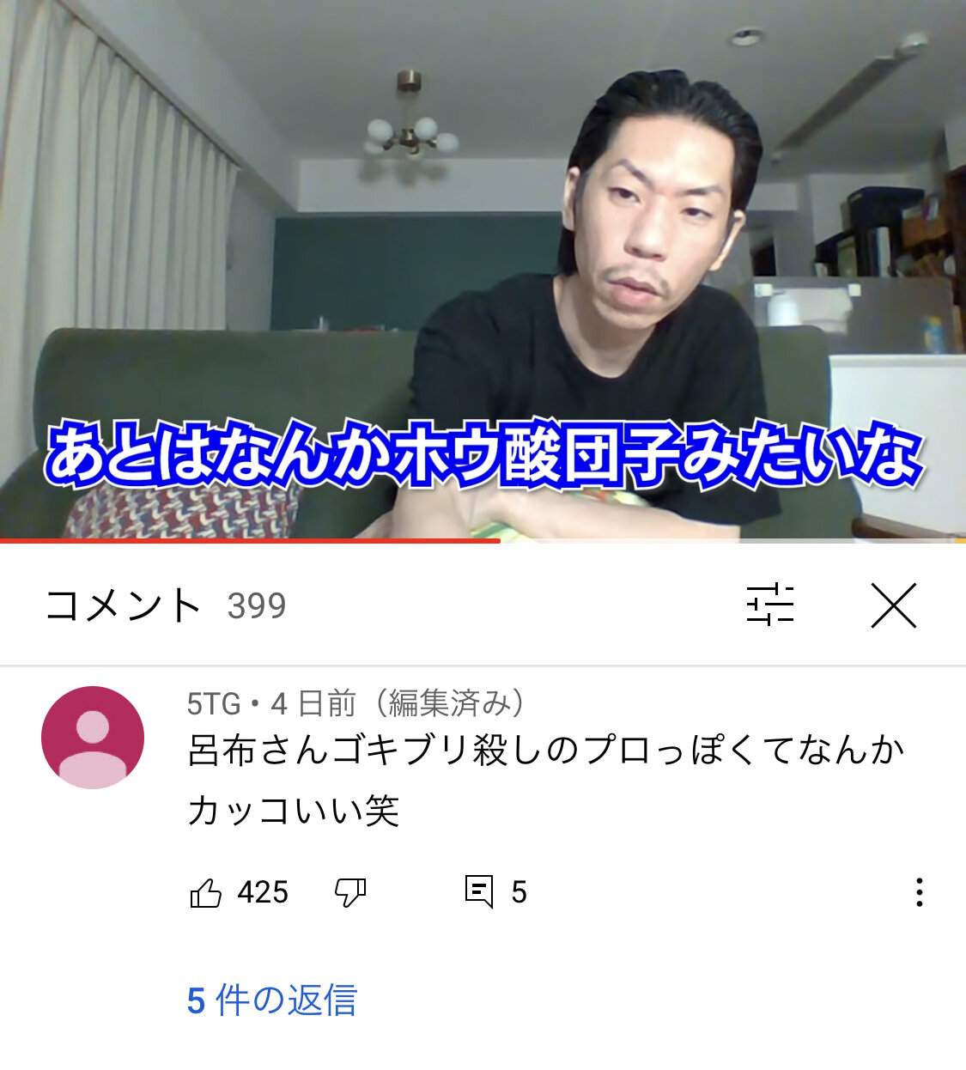Jump ahead on the gray unplayed progress section

[x=733, y=541]
